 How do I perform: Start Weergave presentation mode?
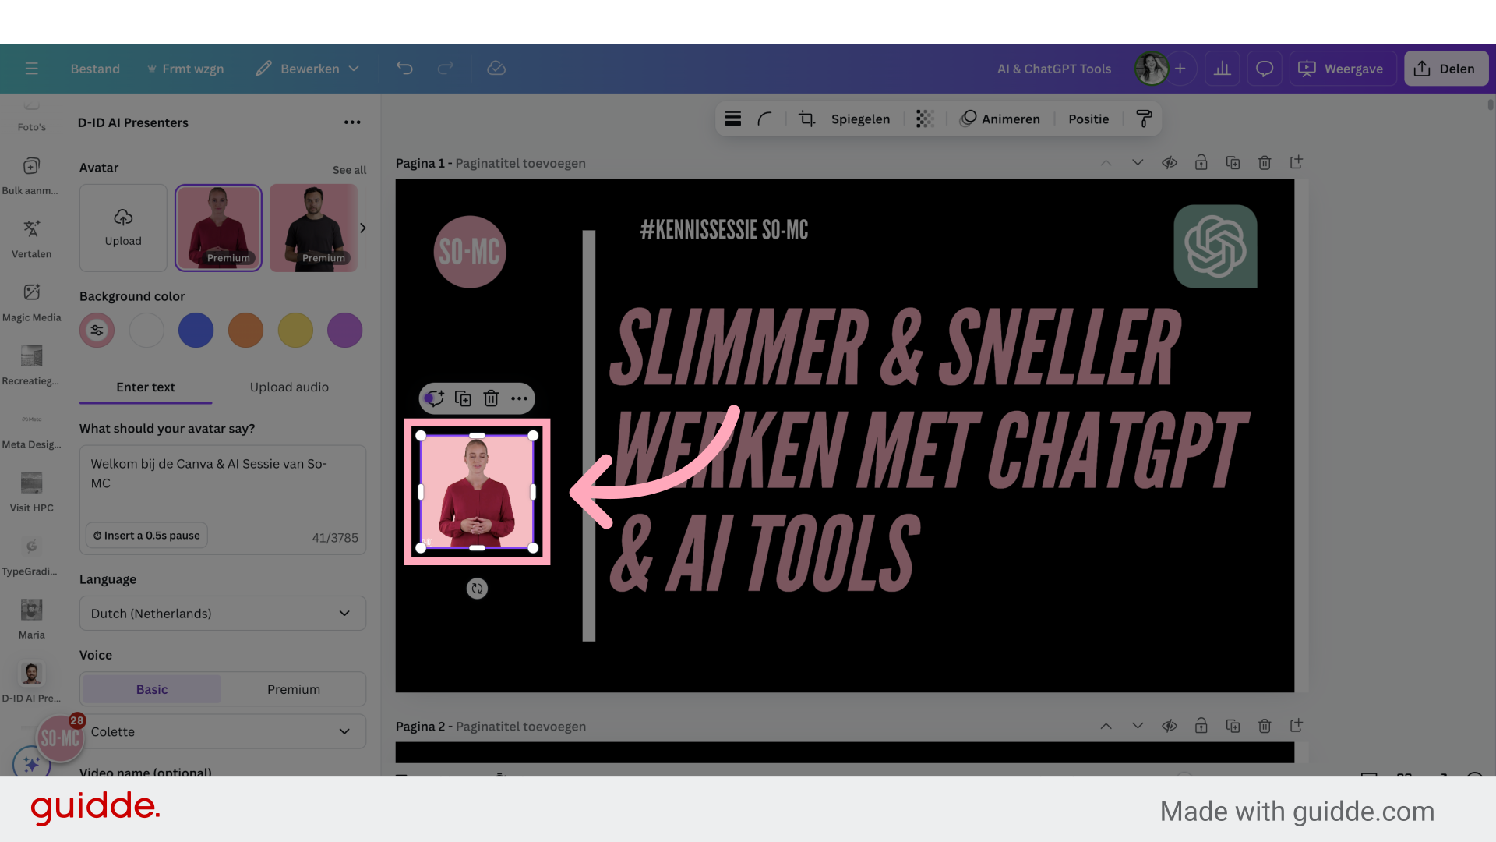point(1341,69)
